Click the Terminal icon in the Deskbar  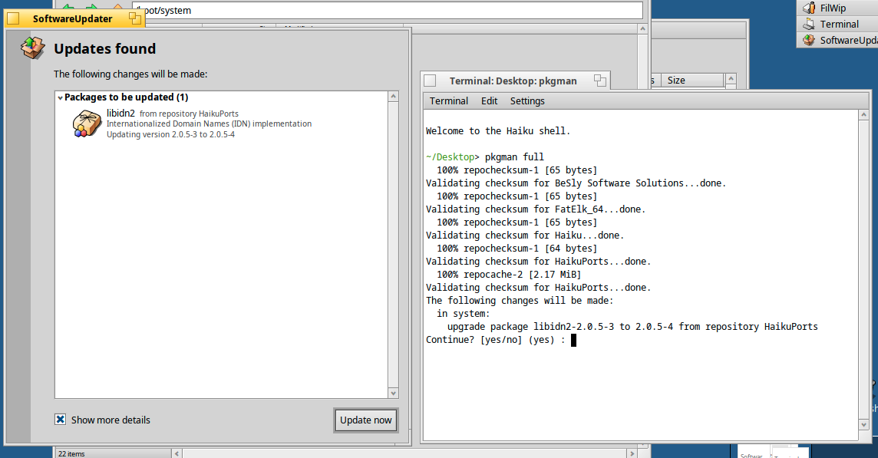(808, 24)
